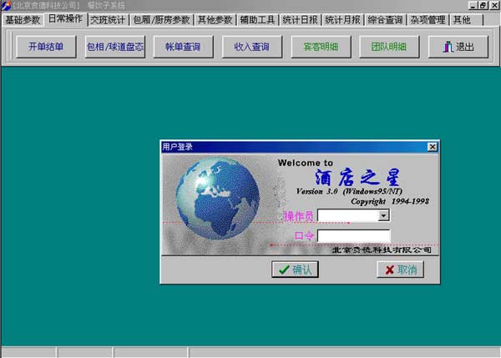Select the 日常操作 tab

pos(65,19)
